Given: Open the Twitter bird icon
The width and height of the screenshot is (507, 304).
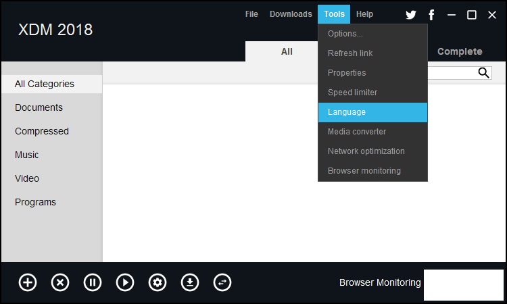Looking at the screenshot, I should click(x=411, y=15).
